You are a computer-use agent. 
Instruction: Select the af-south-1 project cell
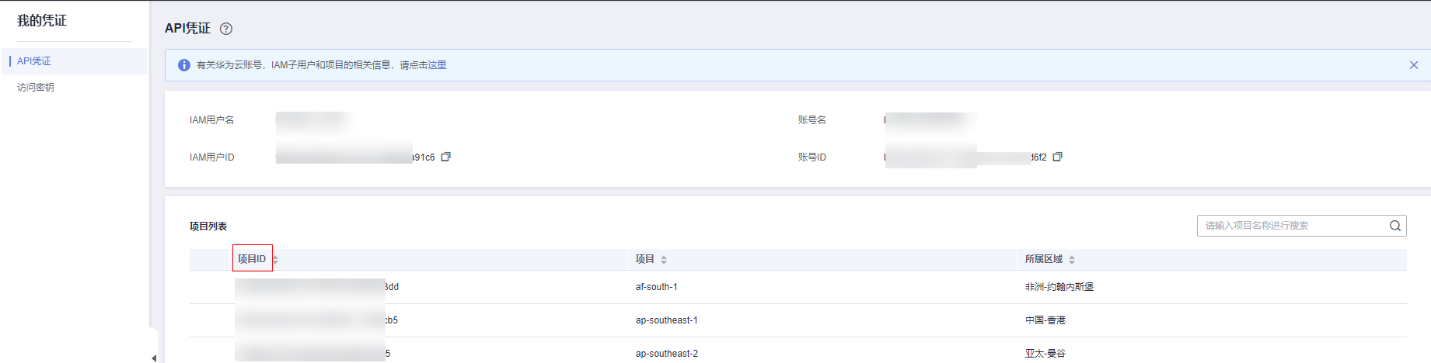[x=657, y=287]
